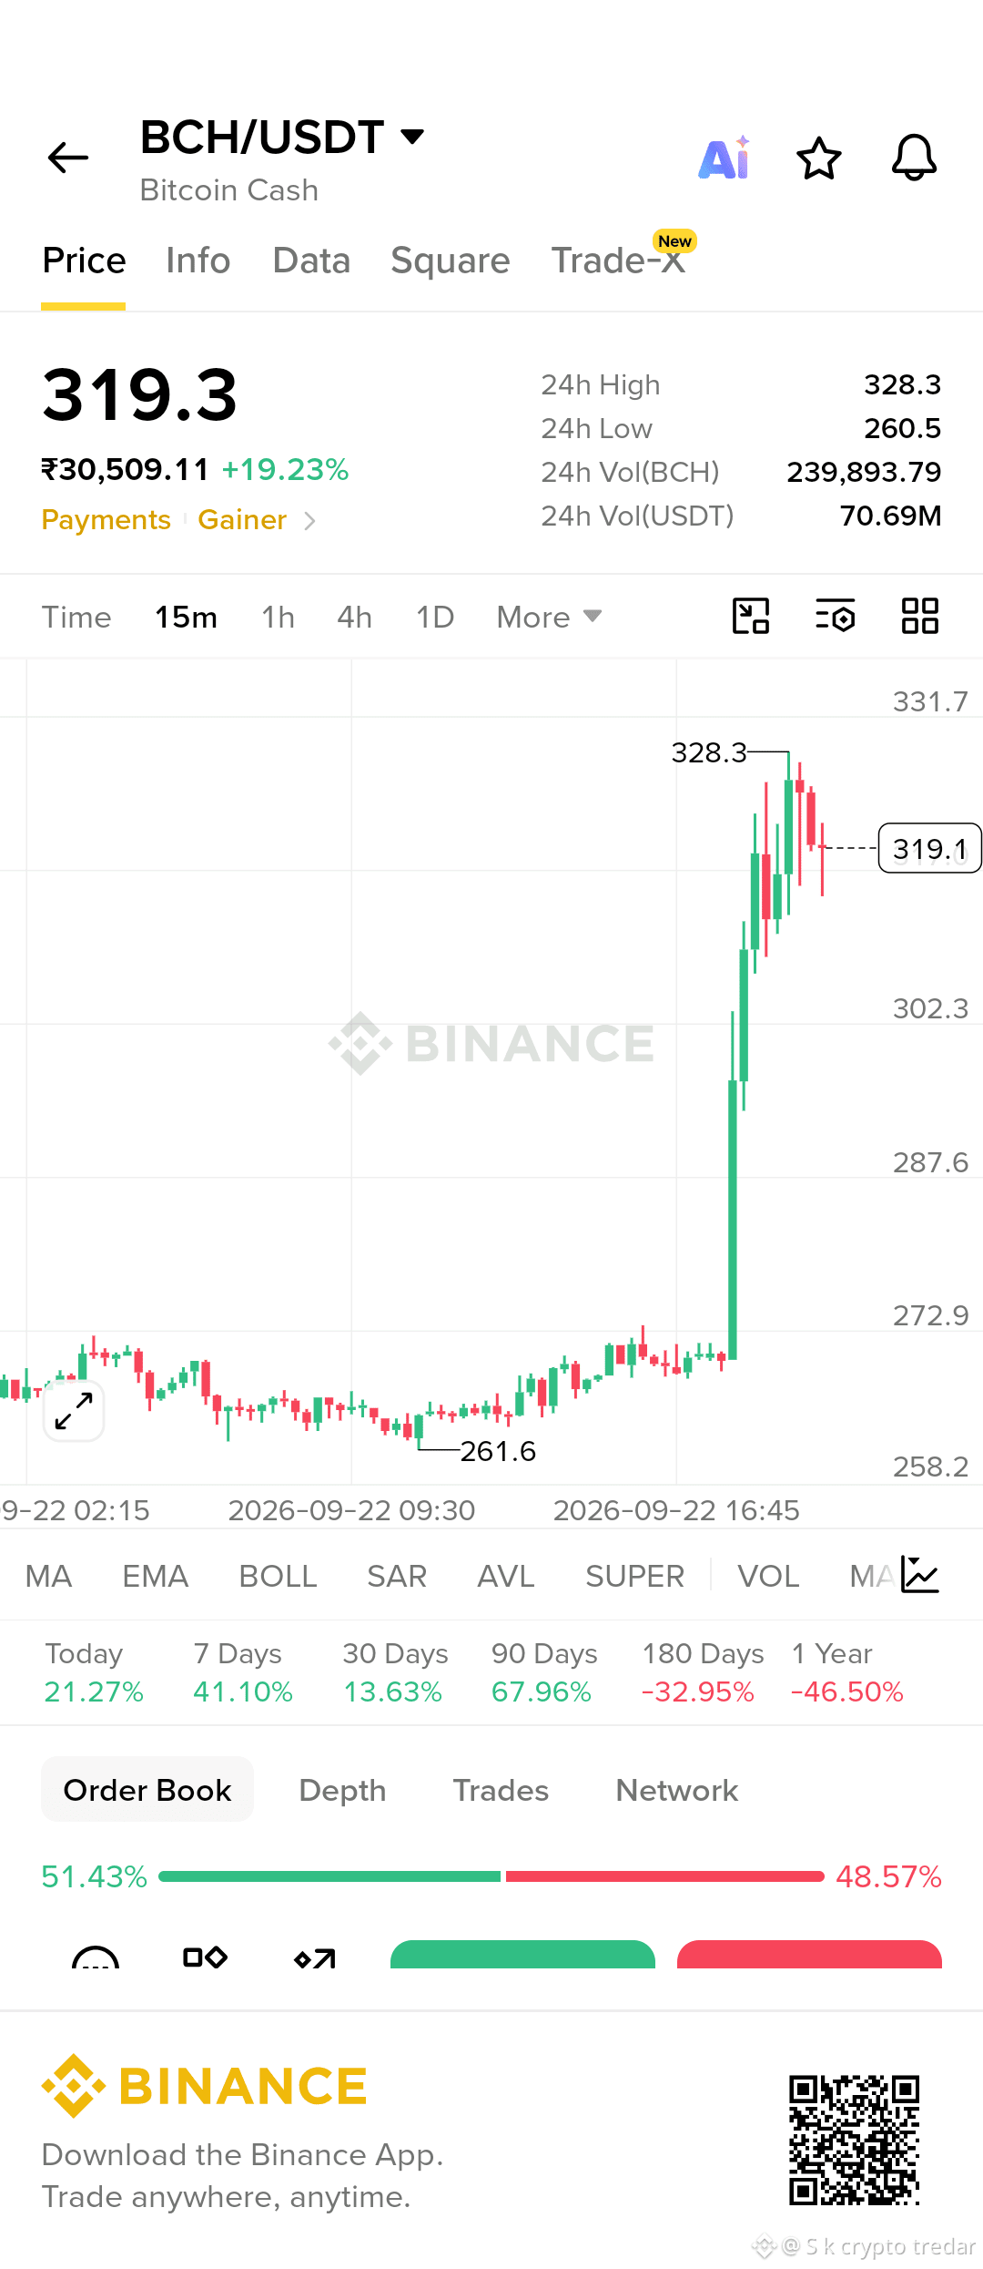Toggle the MA indicator
Viewport: 983px width, 2269px height.
coord(48,1576)
